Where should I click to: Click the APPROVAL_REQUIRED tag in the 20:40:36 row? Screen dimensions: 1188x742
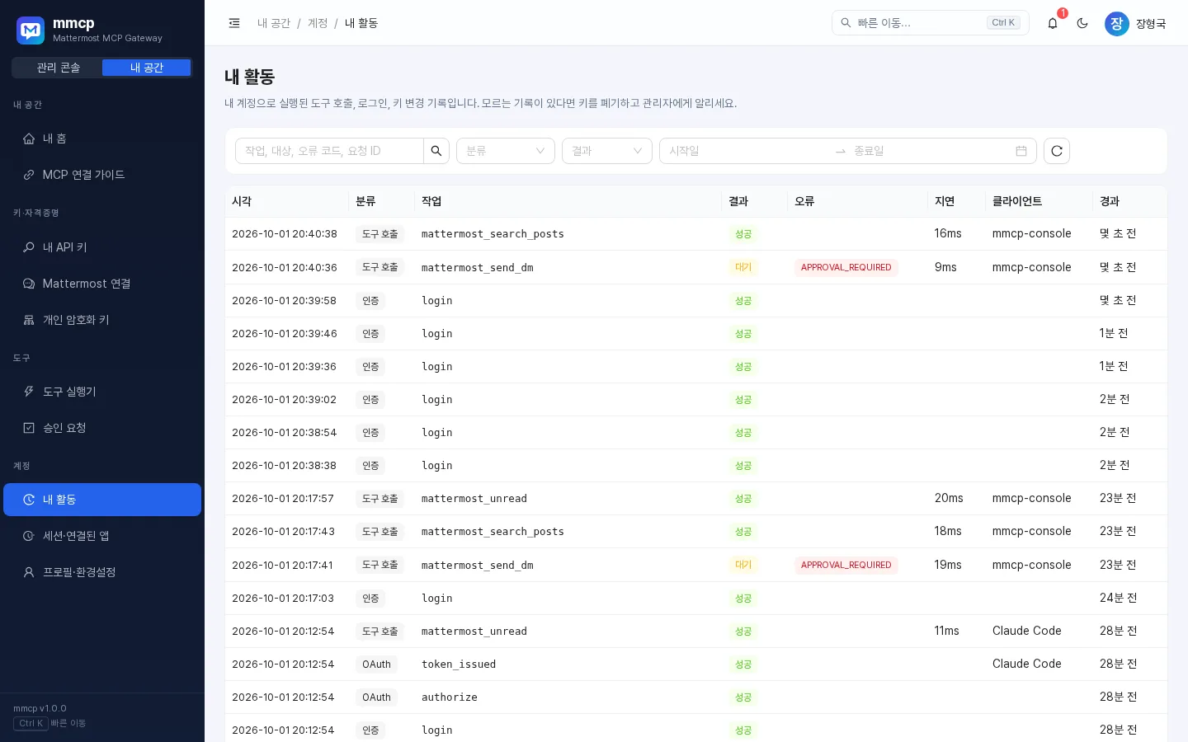[x=846, y=267]
